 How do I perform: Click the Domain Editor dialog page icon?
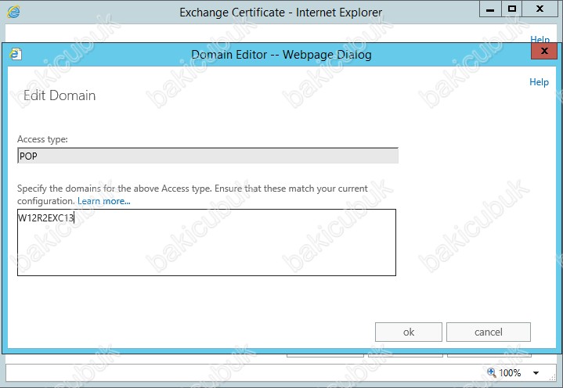pos(15,54)
